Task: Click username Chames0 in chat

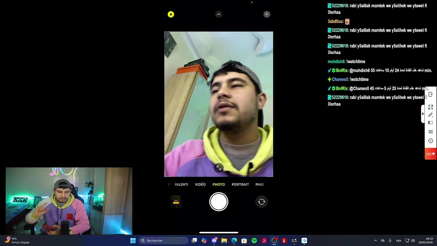Action: point(340,79)
